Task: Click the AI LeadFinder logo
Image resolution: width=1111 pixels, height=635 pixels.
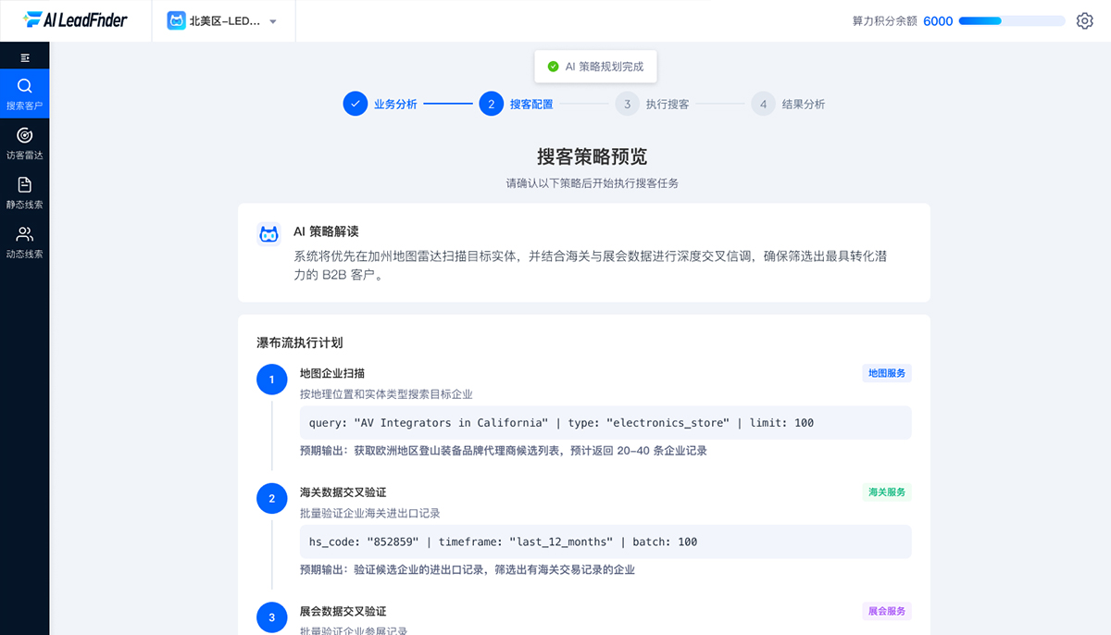Action: 76,20
